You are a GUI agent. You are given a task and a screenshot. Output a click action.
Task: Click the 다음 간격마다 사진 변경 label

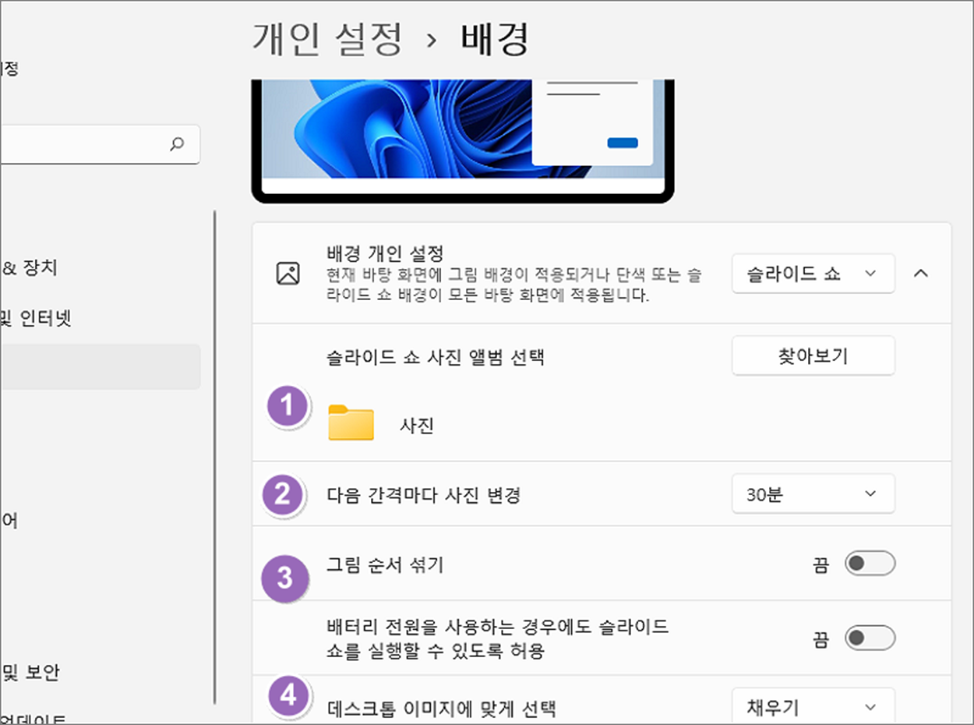(x=423, y=495)
